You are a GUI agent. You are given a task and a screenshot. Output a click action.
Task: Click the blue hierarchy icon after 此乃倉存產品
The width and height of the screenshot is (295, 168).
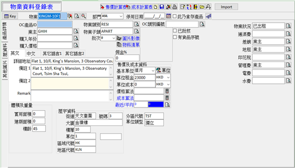(x=208, y=16)
